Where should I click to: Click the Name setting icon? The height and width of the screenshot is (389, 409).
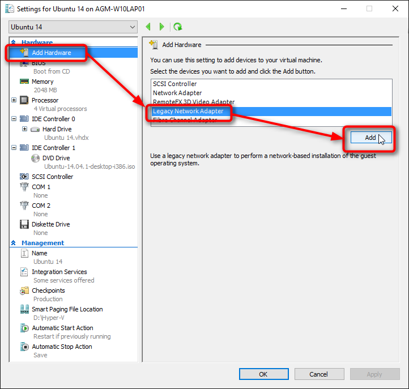click(x=24, y=253)
